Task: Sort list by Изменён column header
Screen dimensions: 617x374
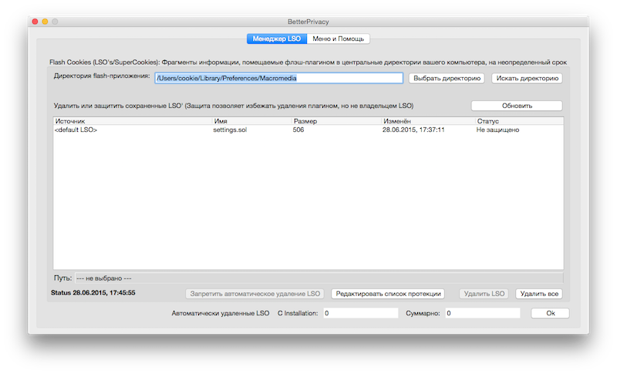Action: [427, 121]
